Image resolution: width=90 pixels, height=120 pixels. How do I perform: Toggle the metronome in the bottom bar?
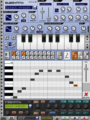tap(57, 118)
